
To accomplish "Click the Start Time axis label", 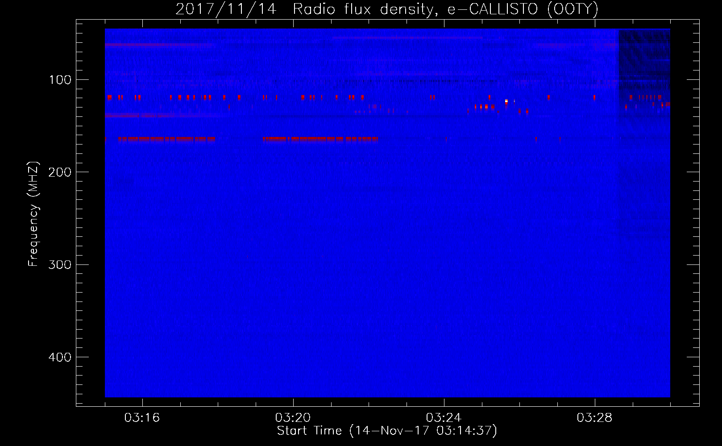I will point(387,431).
